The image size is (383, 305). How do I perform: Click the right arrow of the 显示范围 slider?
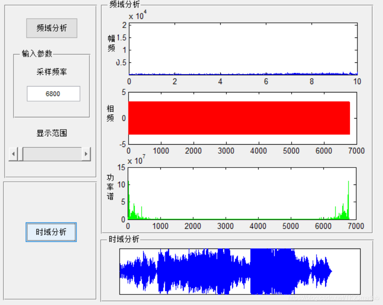pyautogui.click(x=86, y=154)
